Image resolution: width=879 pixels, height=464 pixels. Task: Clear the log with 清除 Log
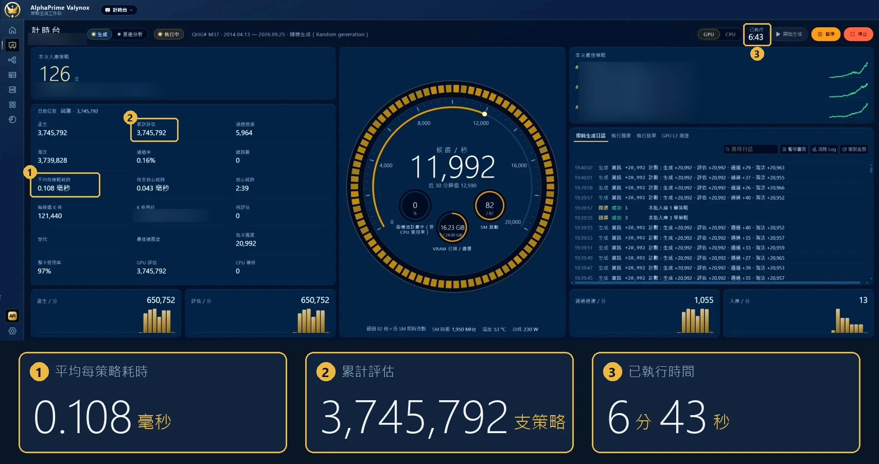click(824, 149)
